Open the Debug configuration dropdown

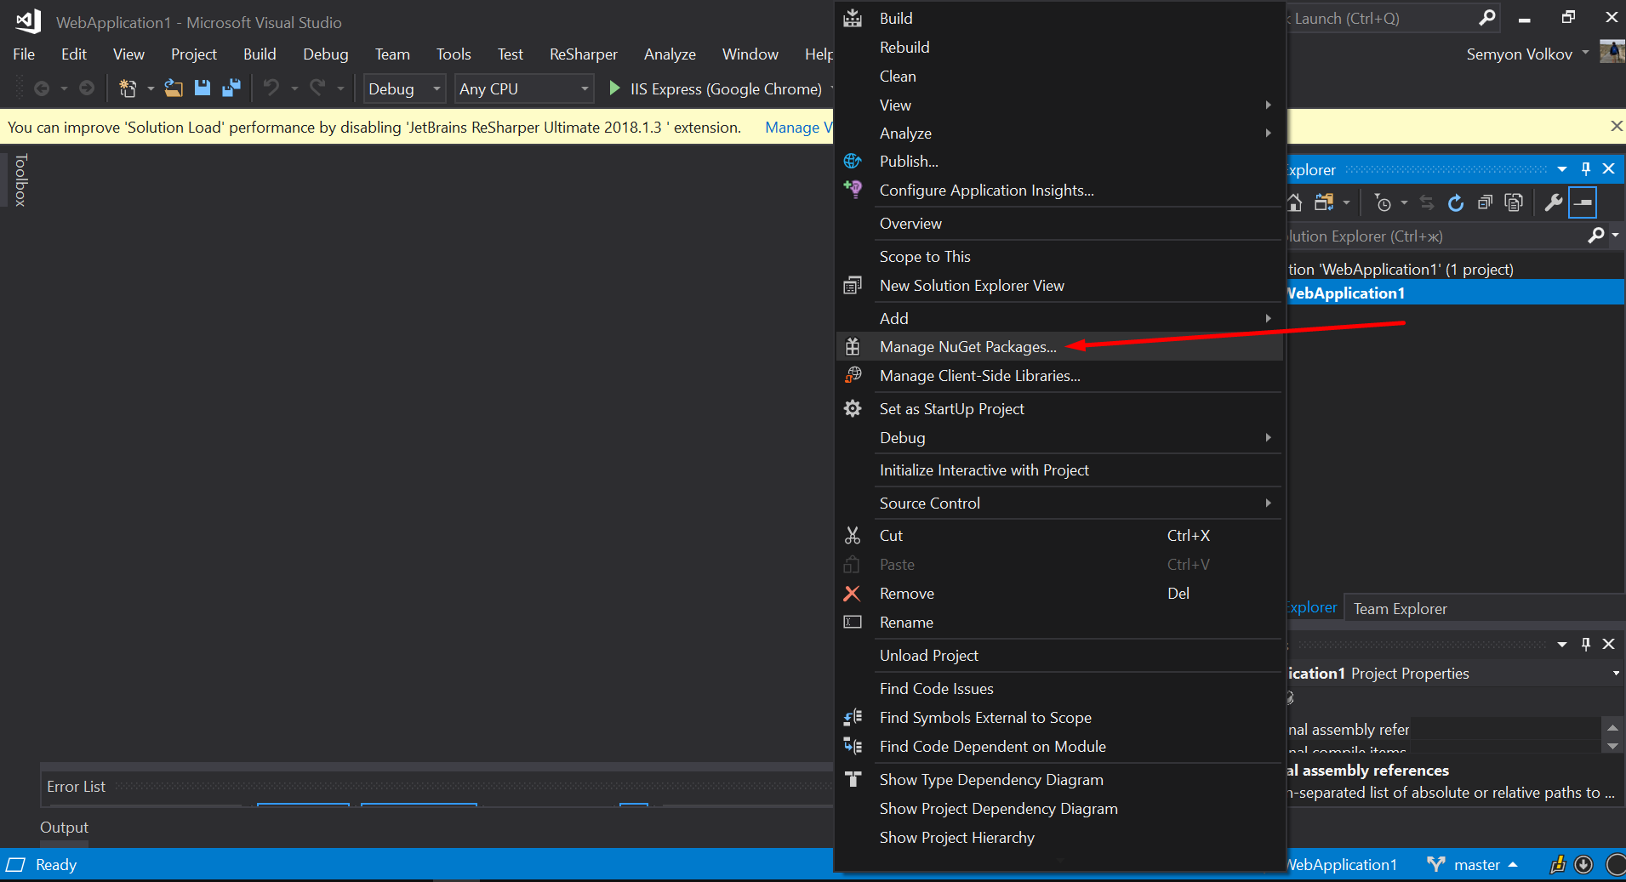[x=404, y=88]
